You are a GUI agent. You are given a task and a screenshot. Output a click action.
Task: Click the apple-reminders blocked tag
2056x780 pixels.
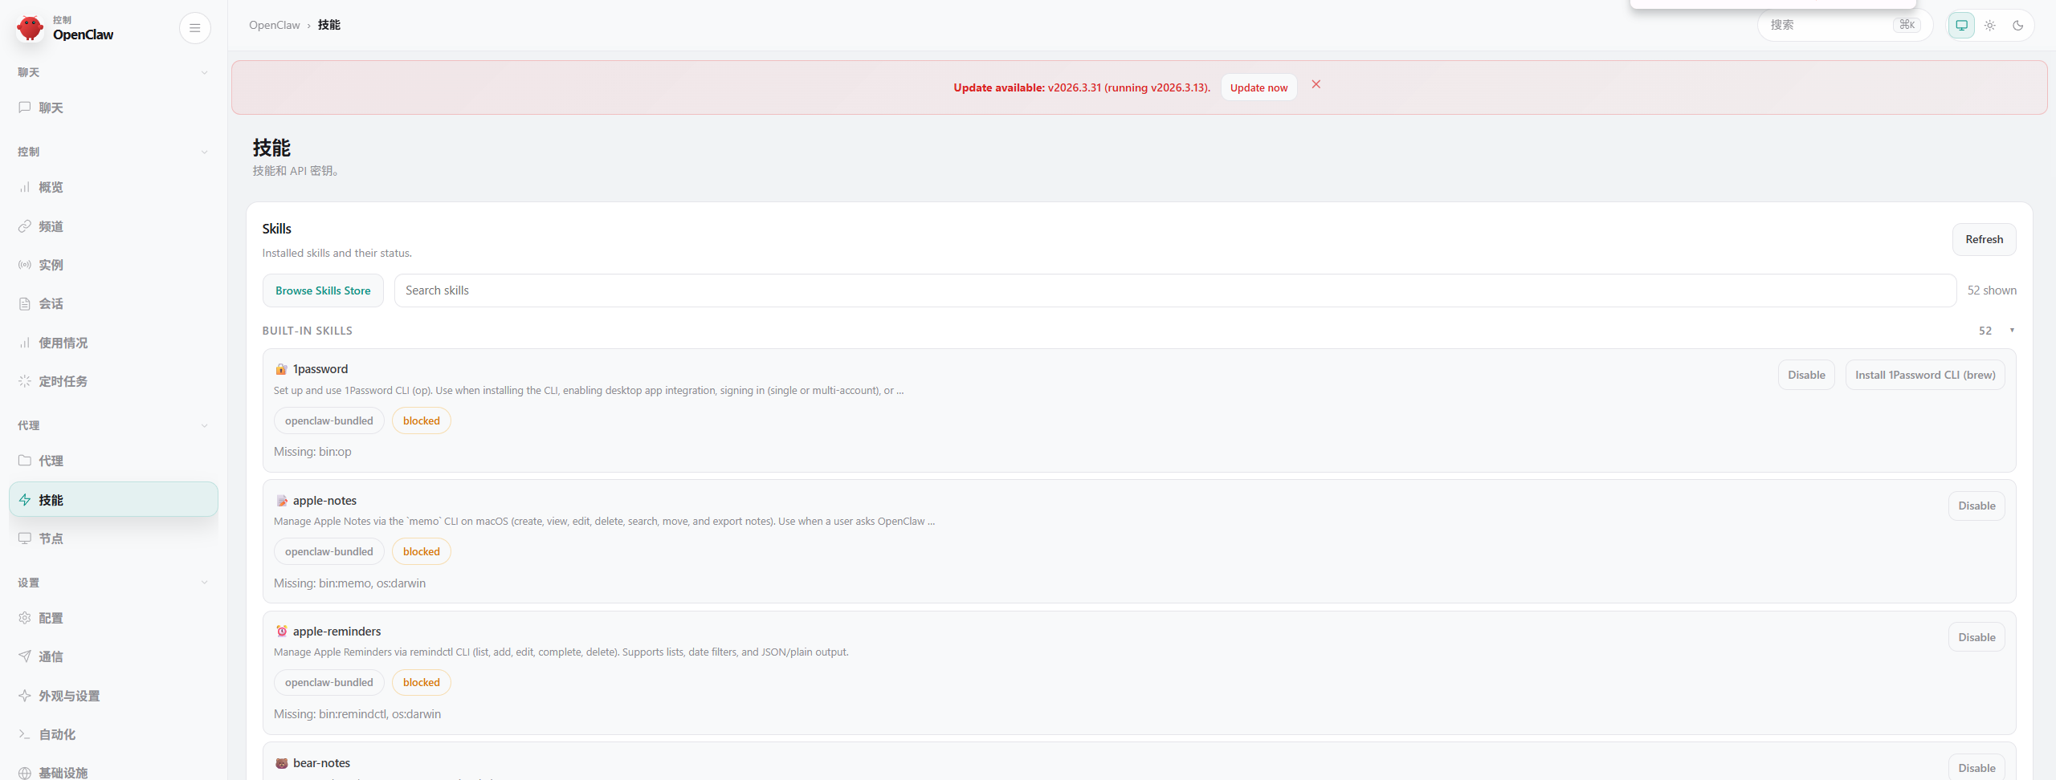coord(422,682)
